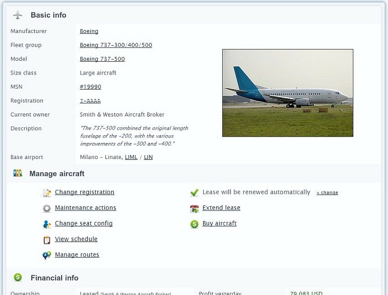Open the Boeing 737-300/400/500 fleet group link
Image resolution: width=388 pixels, height=295 pixels.
[116, 45]
